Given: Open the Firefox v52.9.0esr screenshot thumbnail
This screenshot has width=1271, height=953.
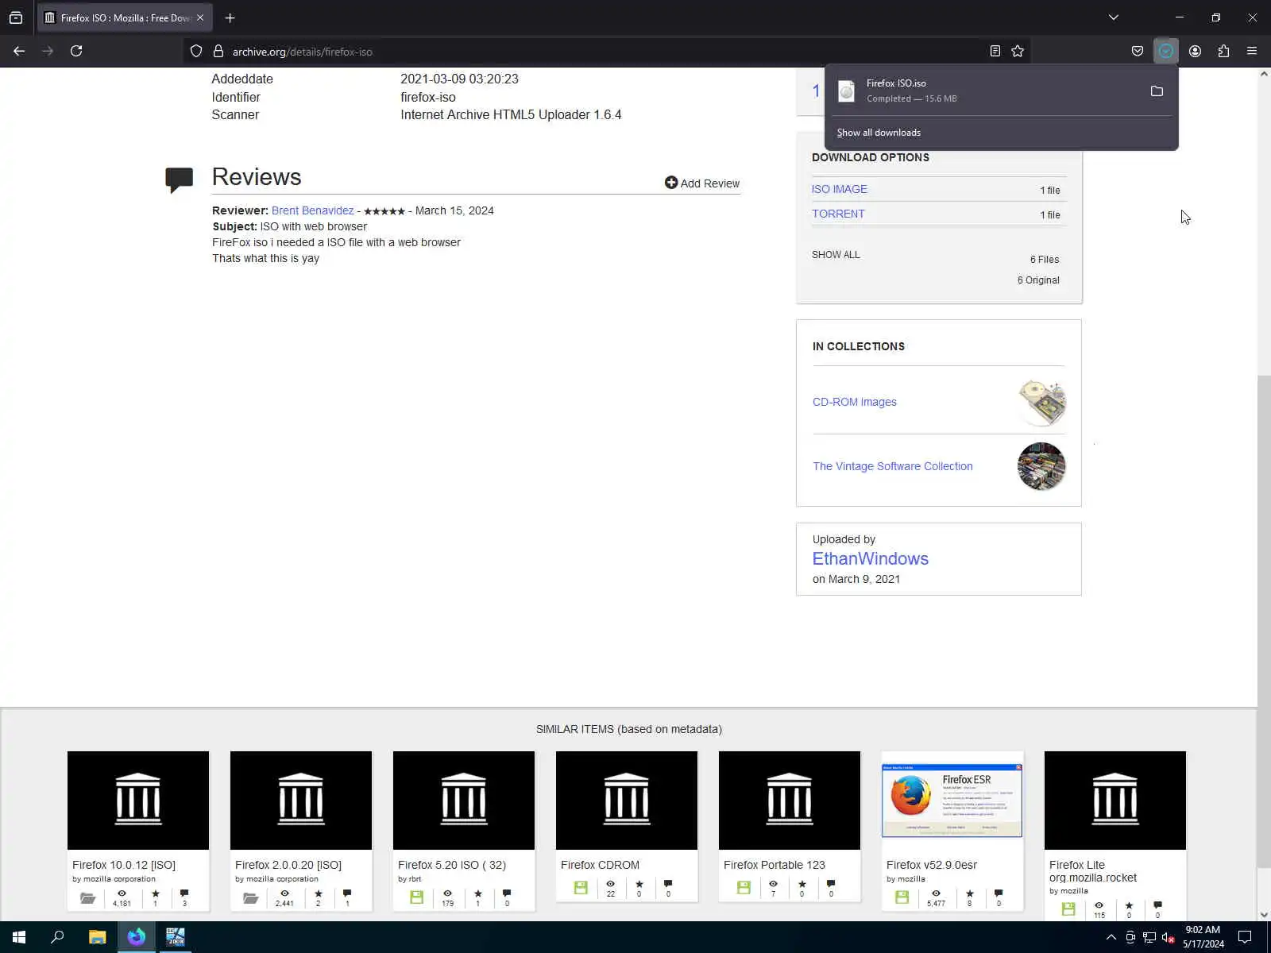Looking at the screenshot, I should tap(952, 801).
